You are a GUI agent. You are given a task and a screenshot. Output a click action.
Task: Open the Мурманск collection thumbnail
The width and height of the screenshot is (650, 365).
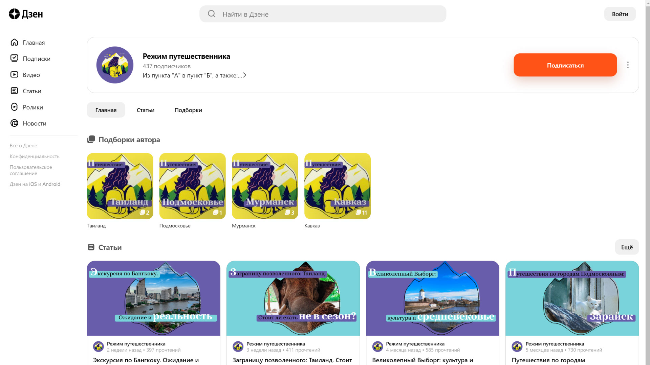point(265,186)
